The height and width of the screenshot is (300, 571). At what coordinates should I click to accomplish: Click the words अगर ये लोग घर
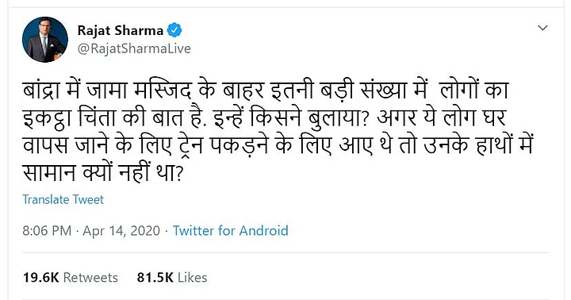point(442,118)
